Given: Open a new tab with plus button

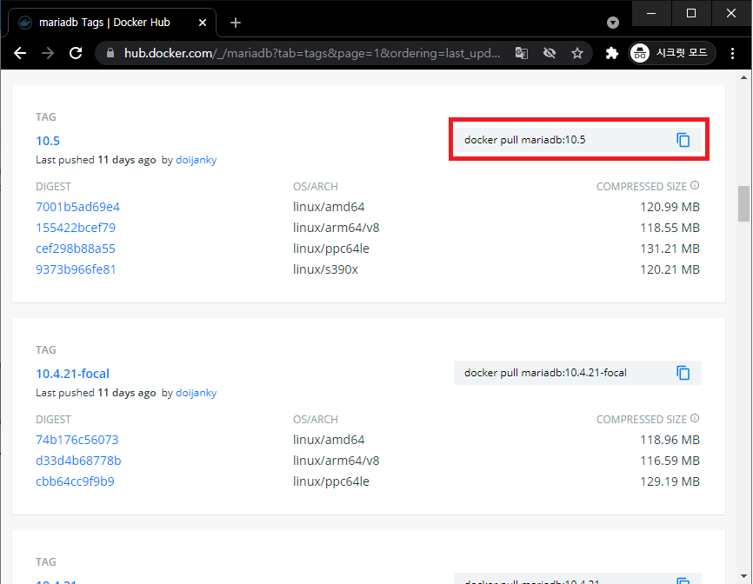Looking at the screenshot, I should pyautogui.click(x=236, y=23).
